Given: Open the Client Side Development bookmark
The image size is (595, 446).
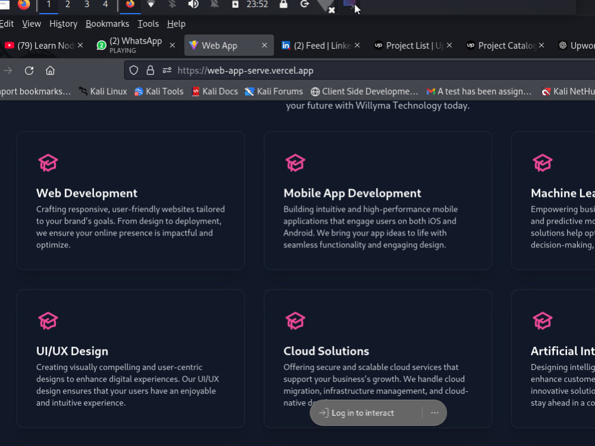Looking at the screenshot, I should coord(364,92).
